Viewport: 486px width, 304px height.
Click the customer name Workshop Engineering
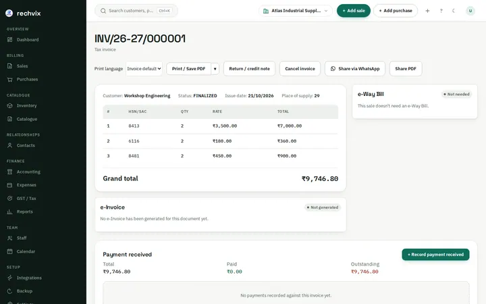[x=147, y=96]
